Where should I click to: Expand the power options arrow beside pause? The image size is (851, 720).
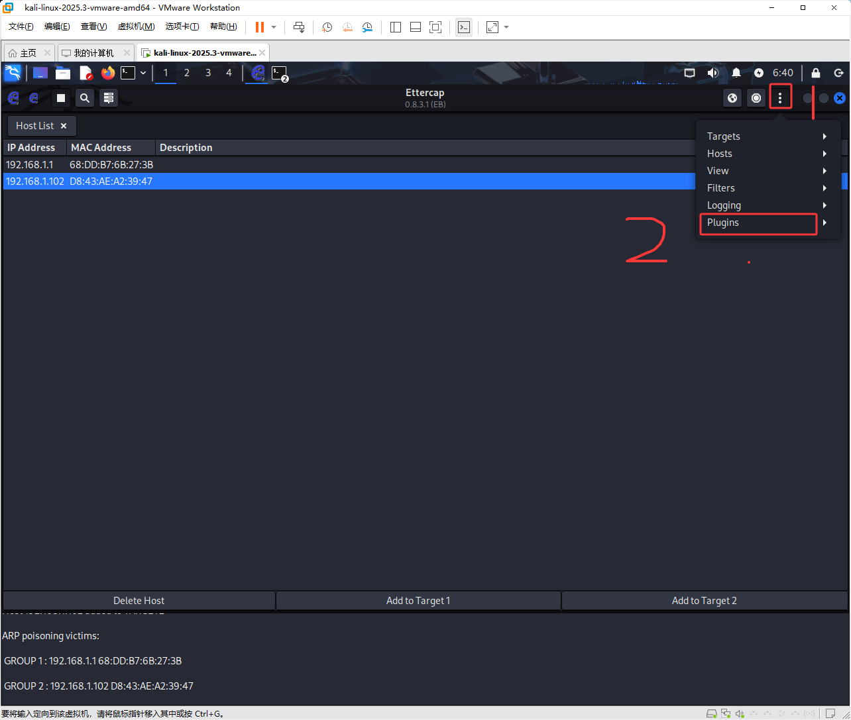point(274,27)
